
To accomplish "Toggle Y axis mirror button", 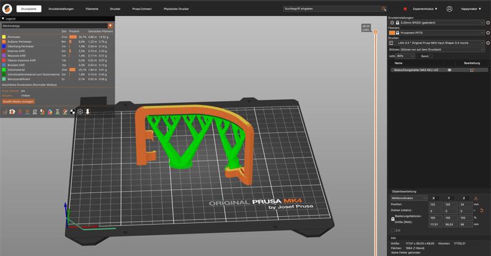I will tap(452, 198).
